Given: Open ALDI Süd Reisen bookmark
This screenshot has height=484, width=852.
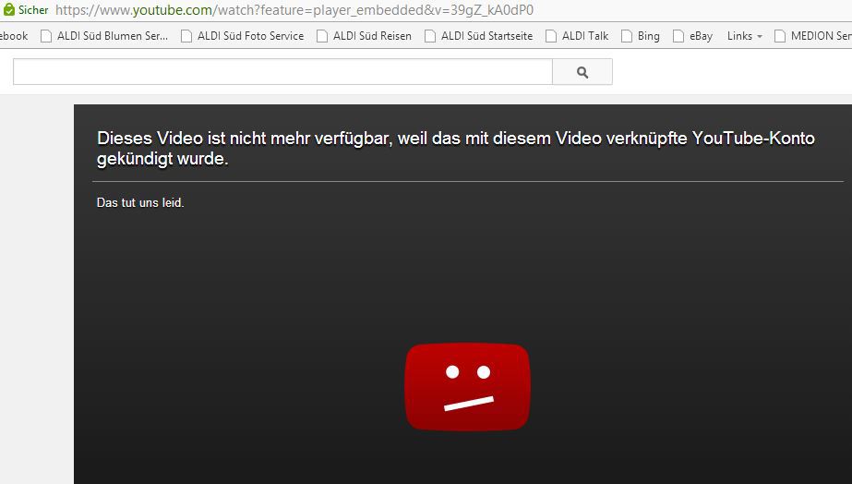Looking at the screenshot, I should [364, 36].
